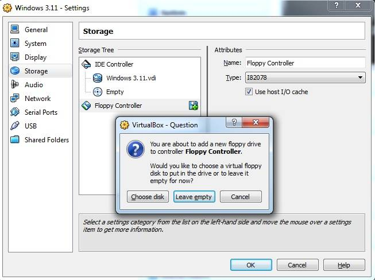Select Storage in the settings list
This screenshot has height=280, width=375.
coord(36,71)
